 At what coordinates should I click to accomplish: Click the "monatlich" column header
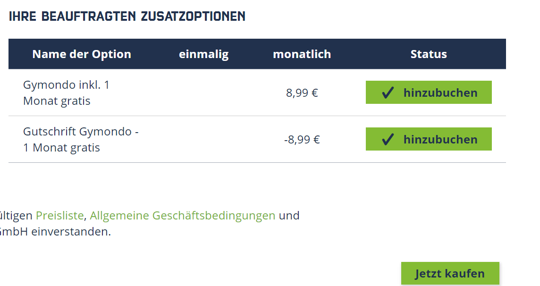coord(302,54)
